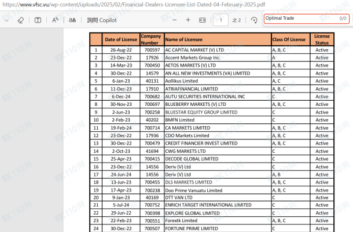
Task: Click company number 40169
Action: [x=152, y=197]
